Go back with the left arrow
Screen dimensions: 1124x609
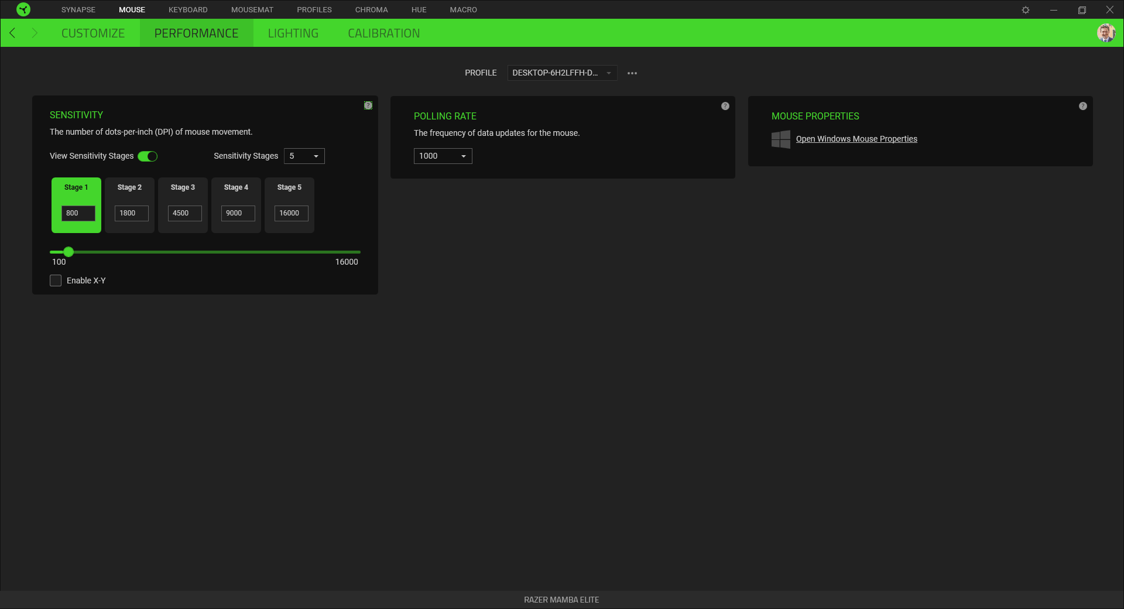pyautogui.click(x=12, y=33)
